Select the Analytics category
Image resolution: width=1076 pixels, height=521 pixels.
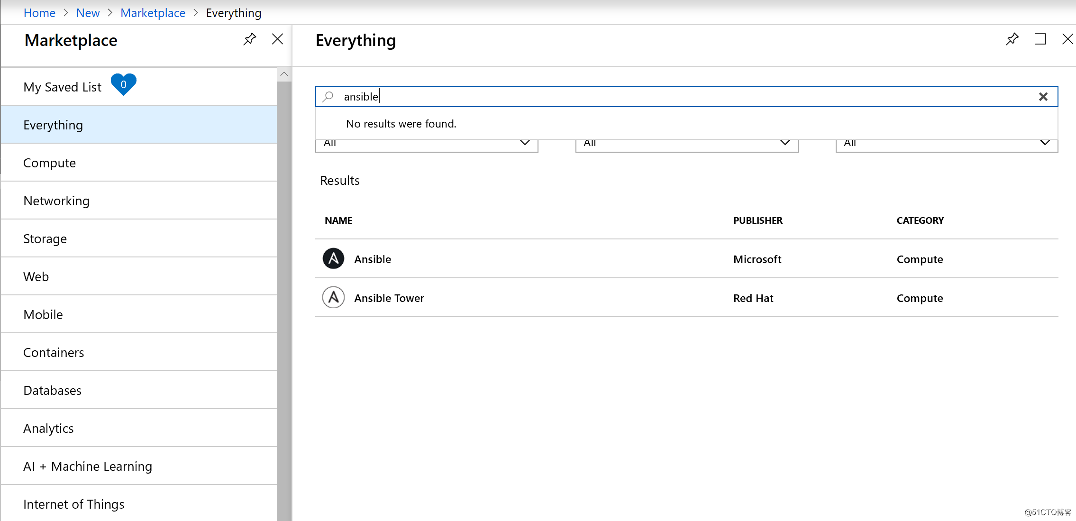coord(139,428)
